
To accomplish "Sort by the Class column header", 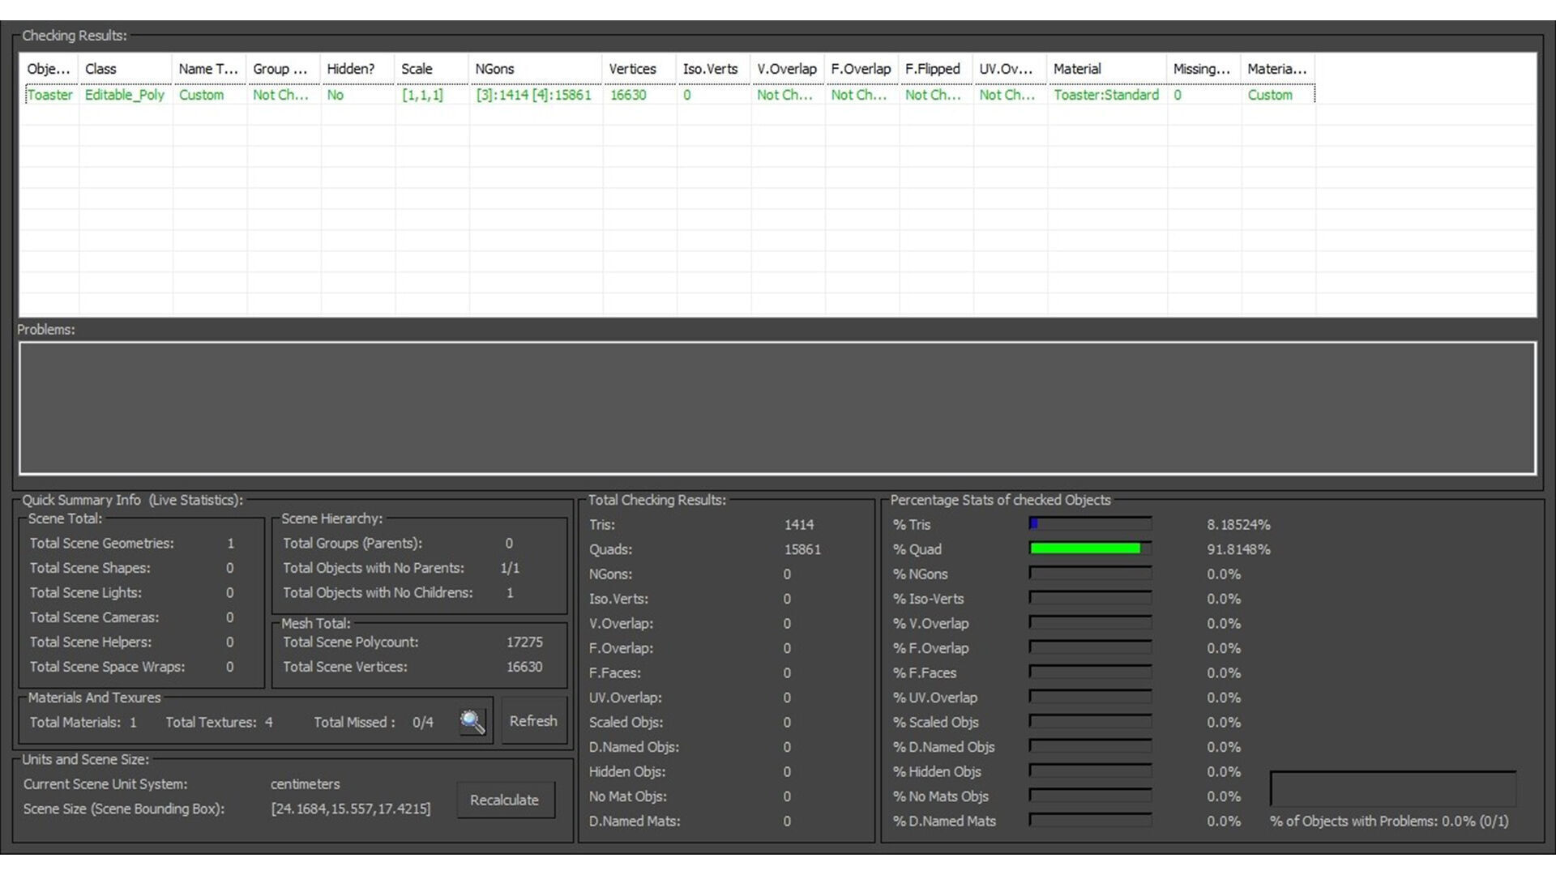I will pyautogui.click(x=125, y=69).
